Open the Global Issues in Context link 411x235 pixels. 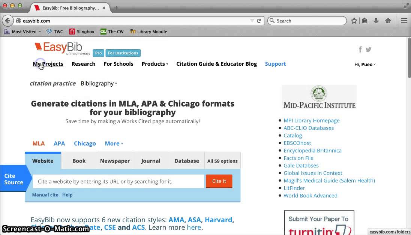pyautogui.click(x=313, y=173)
